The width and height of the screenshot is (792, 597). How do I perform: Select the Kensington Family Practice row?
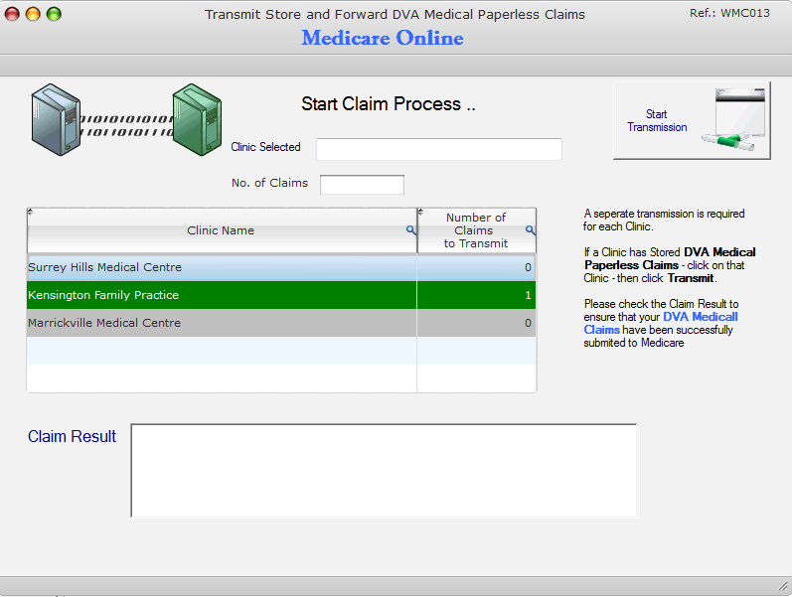click(x=281, y=295)
